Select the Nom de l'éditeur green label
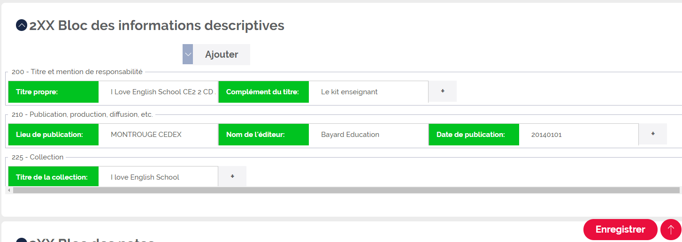Viewport: 682px width, 242px height. 264,134
